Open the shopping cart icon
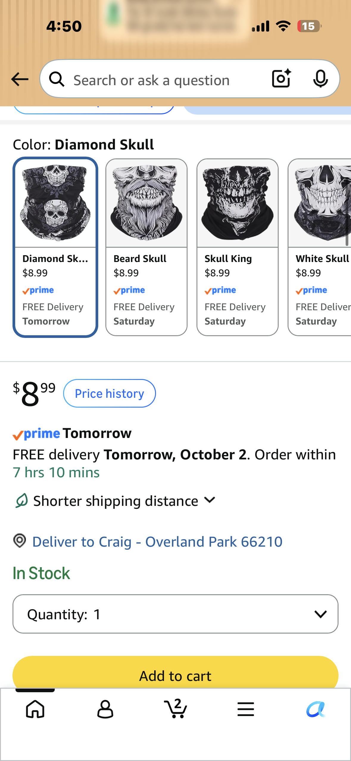The image size is (351, 761). click(x=176, y=708)
